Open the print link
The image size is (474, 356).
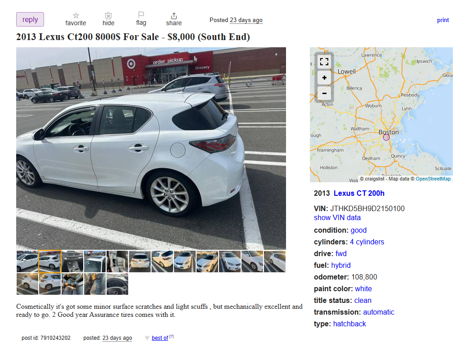(443, 20)
